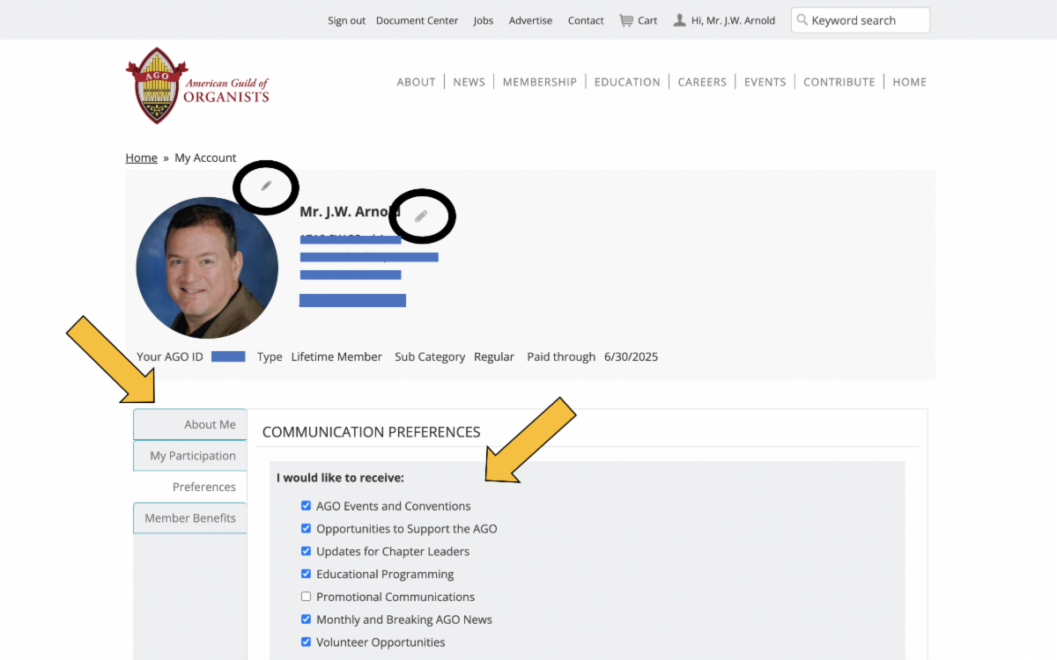Select the Preferences tab
Viewport: 1057px width, 660px height.
(190, 487)
